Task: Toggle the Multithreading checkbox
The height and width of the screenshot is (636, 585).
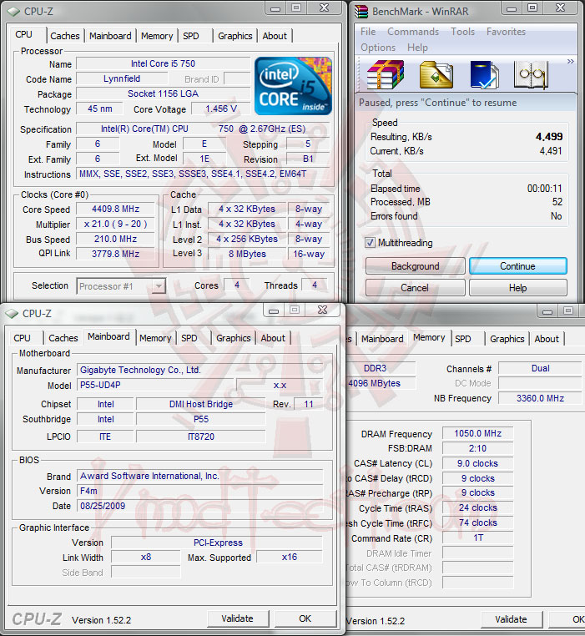Action: [x=370, y=243]
